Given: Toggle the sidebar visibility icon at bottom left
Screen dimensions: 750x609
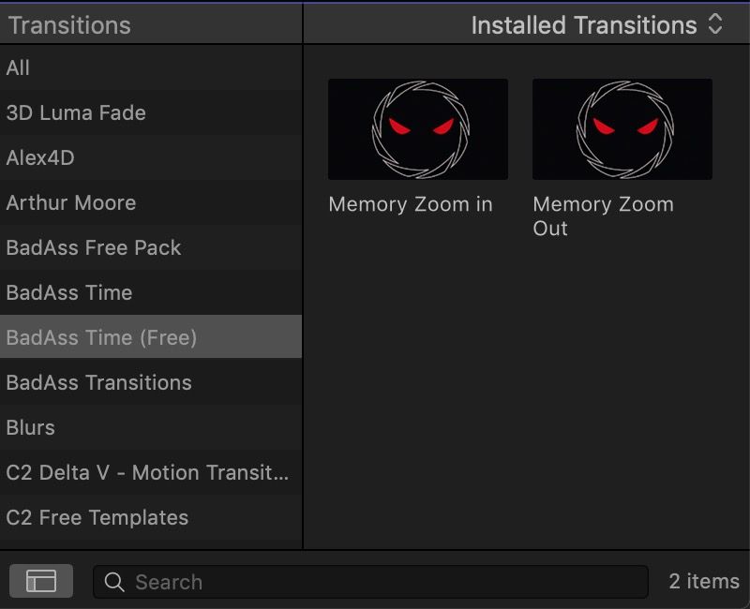Looking at the screenshot, I should pos(39,581).
